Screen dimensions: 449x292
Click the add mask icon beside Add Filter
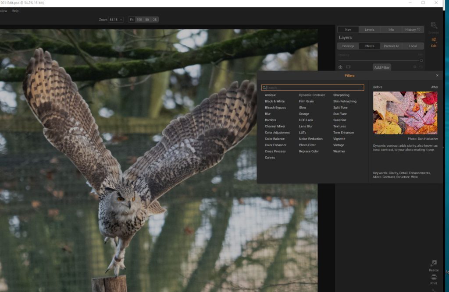pos(349,67)
